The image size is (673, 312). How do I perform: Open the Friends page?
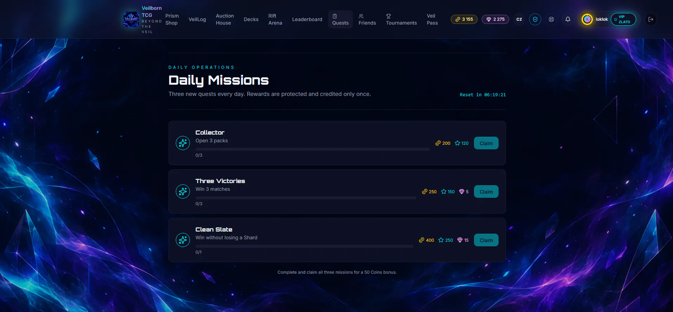pos(367,19)
